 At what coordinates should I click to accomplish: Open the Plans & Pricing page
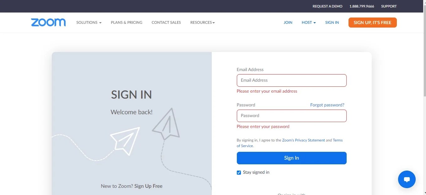point(126,22)
